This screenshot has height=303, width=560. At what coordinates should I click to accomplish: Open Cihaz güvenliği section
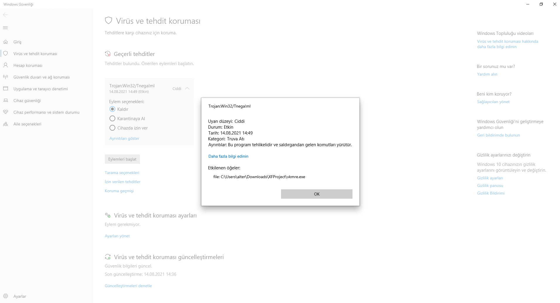click(27, 101)
